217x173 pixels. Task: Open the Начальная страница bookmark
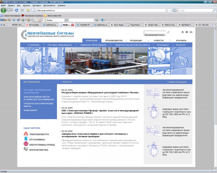click(32, 16)
